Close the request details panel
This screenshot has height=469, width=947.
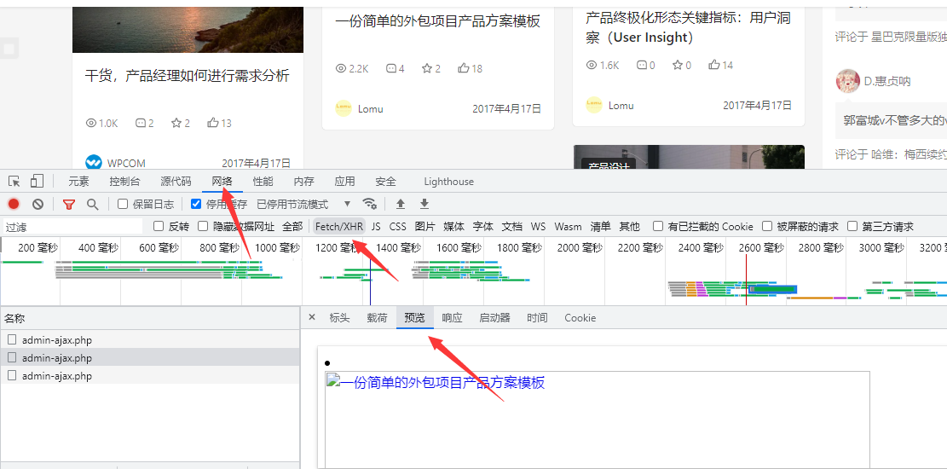pos(312,317)
